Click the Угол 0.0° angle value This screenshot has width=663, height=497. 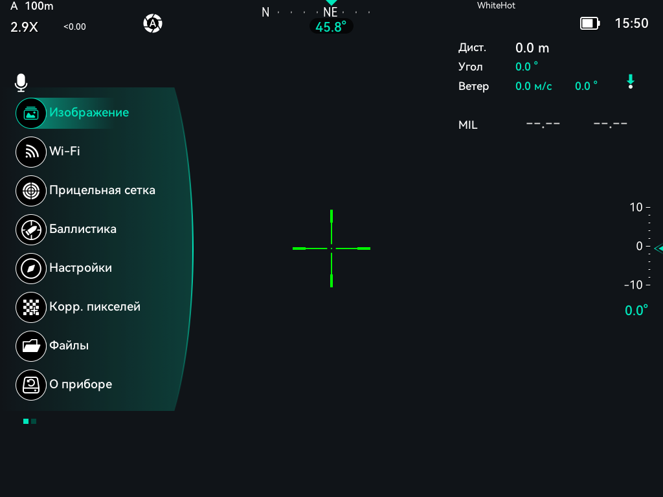[526, 67]
